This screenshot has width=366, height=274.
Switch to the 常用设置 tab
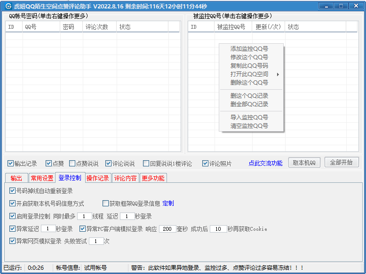point(42,178)
